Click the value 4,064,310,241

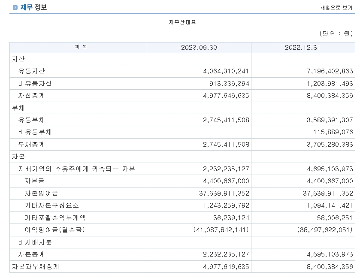226,71
